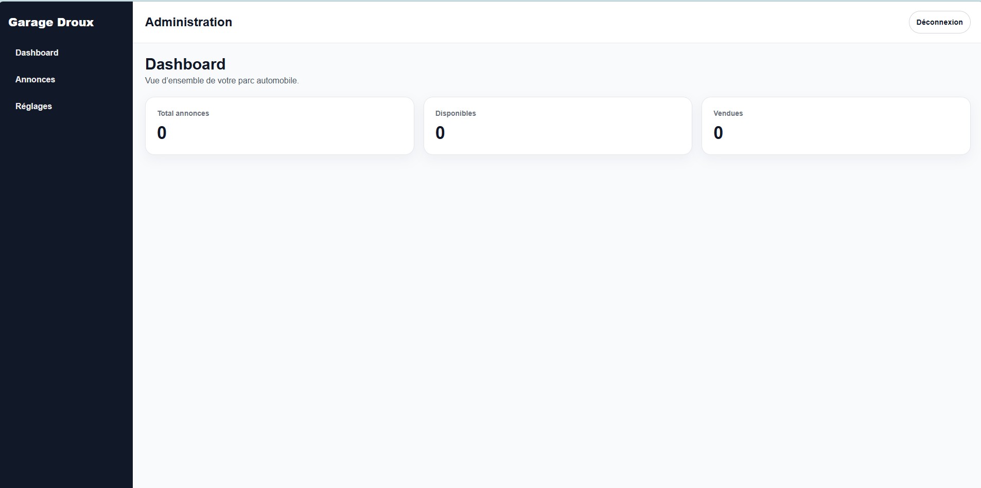Open the Réglages settings page
The image size is (981, 488).
pyautogui.click(x=33, y=106)
